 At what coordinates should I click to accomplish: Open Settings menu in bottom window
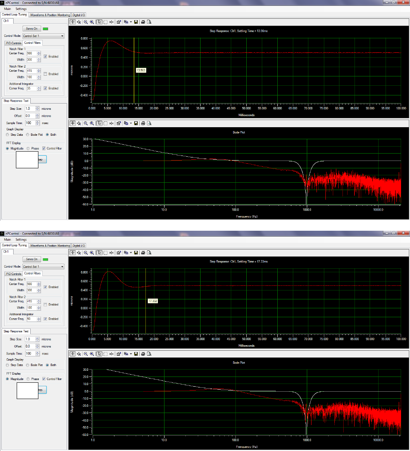click(21, 239)
